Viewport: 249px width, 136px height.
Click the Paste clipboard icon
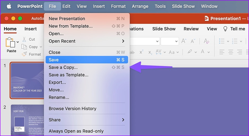coord(10,43)
